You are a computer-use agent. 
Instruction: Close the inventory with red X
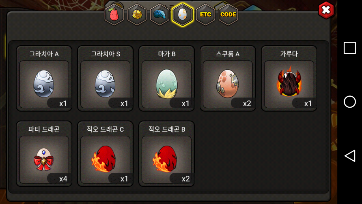coord(326,10)
